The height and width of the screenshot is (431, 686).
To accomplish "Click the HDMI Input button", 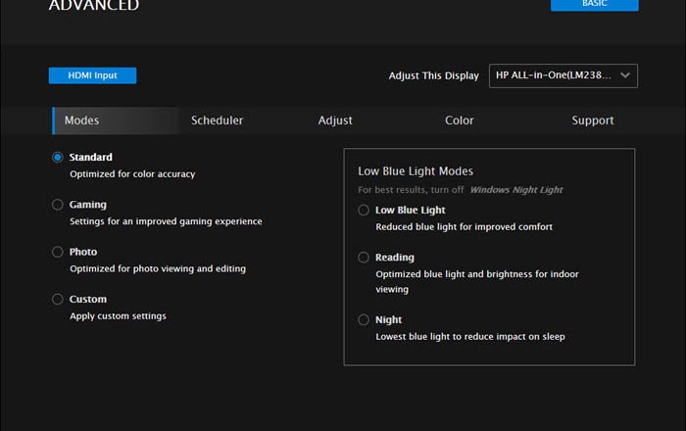I will click(92, 75).
